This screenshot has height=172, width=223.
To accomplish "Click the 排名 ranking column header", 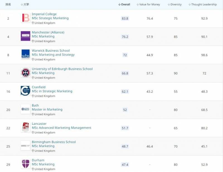I will click(x=8, y=4).
